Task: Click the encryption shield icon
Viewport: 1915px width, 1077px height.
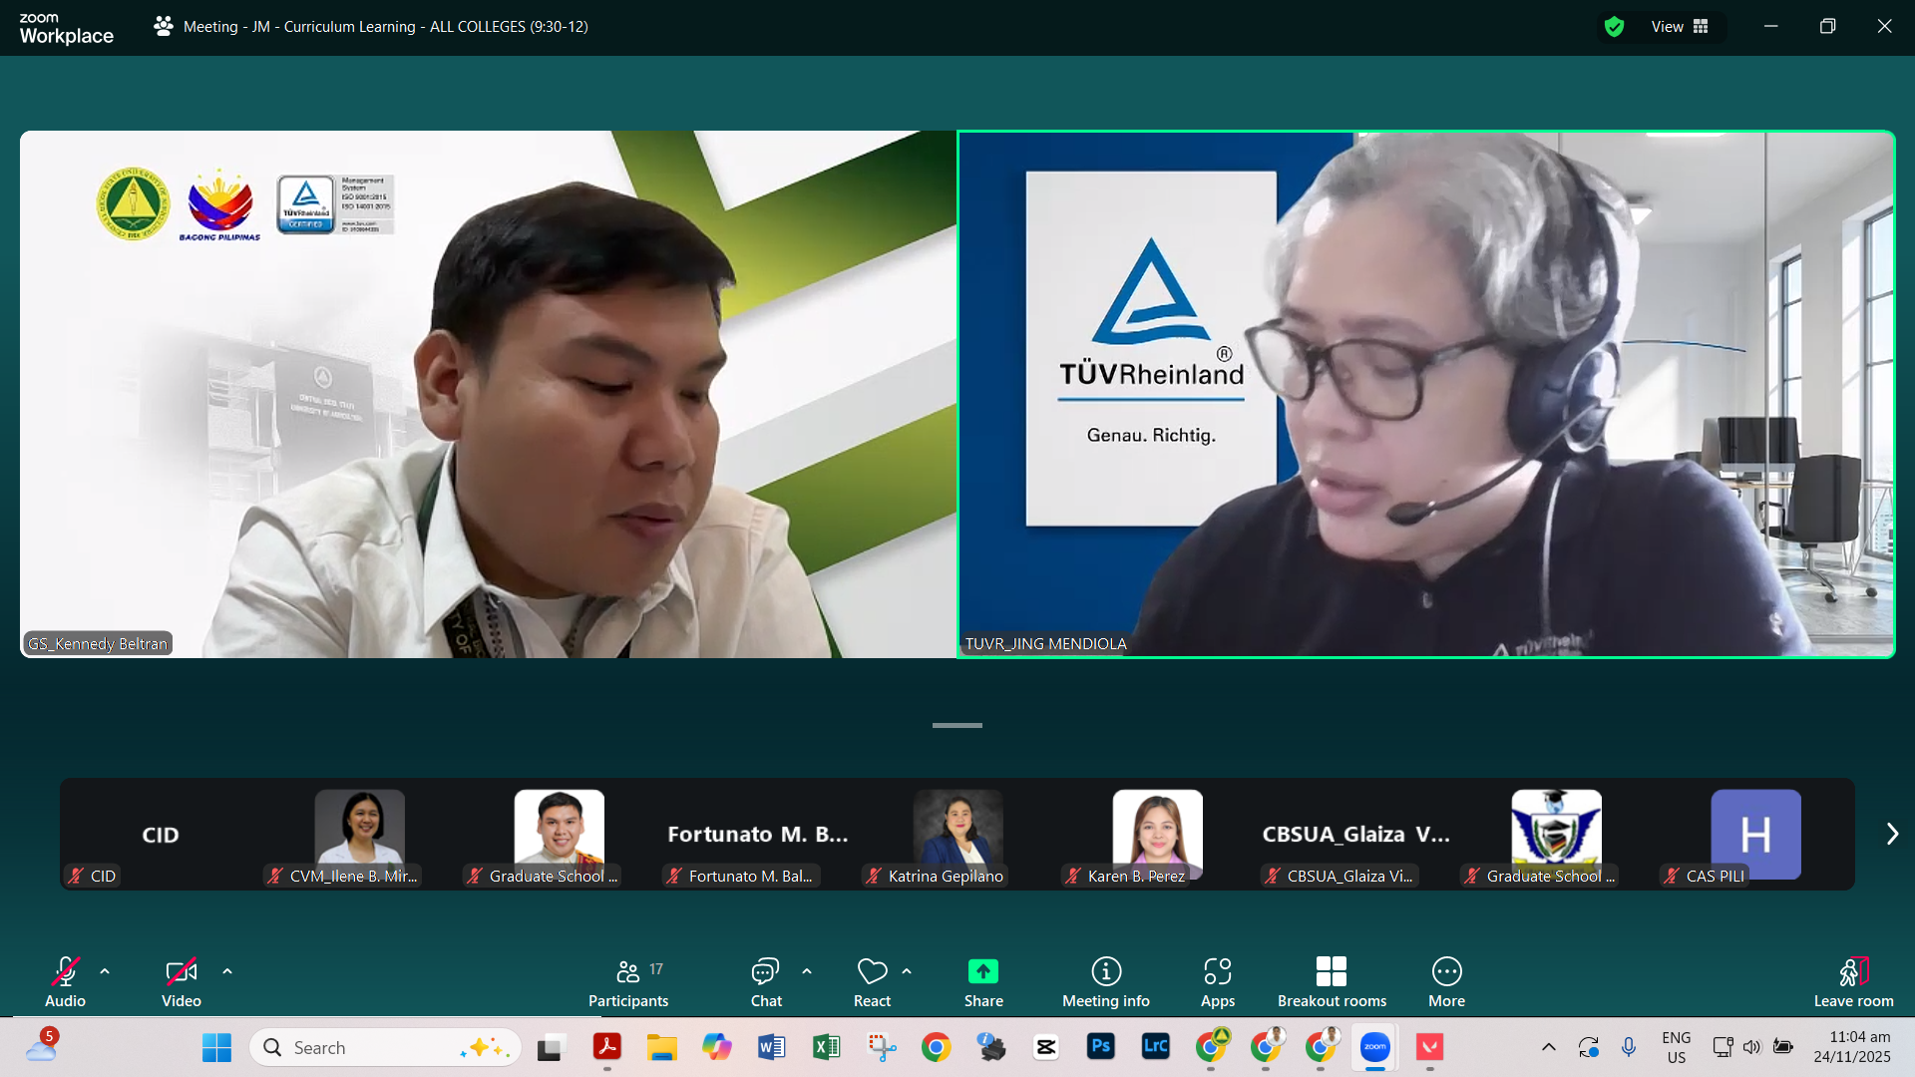Action: click(x=1614, y=27)
